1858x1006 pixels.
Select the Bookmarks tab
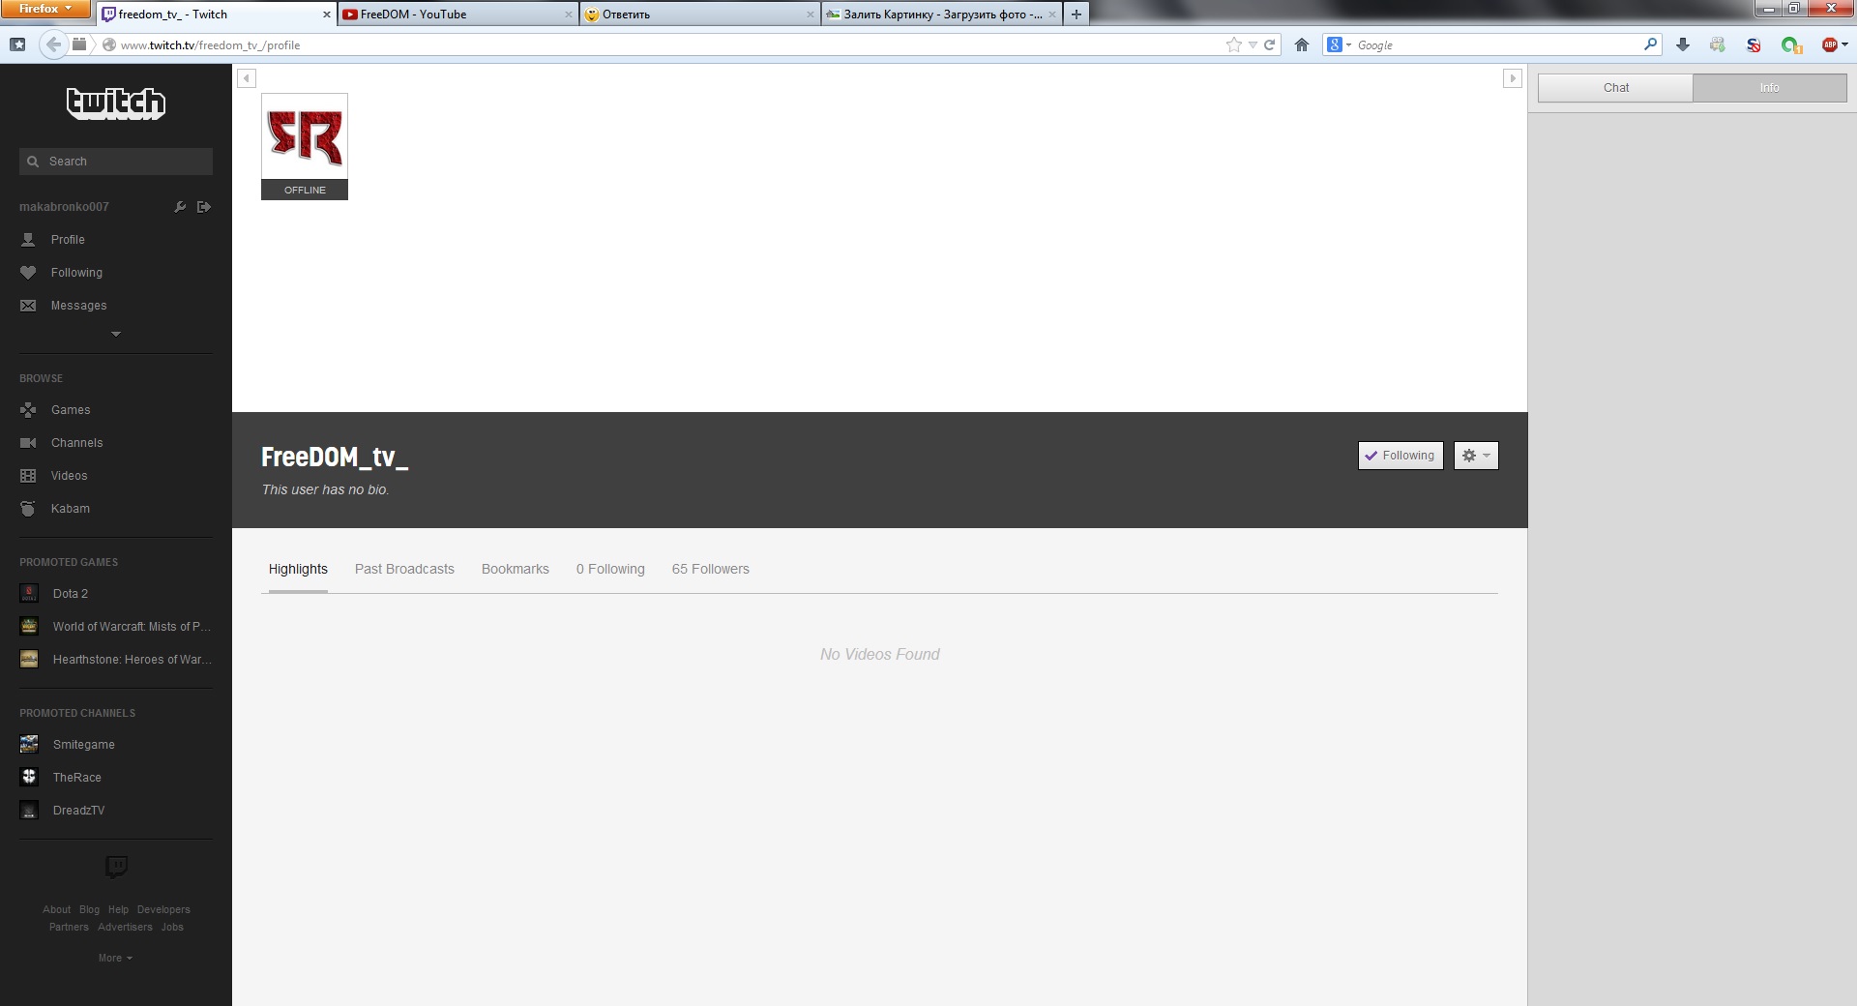(516, 569)
